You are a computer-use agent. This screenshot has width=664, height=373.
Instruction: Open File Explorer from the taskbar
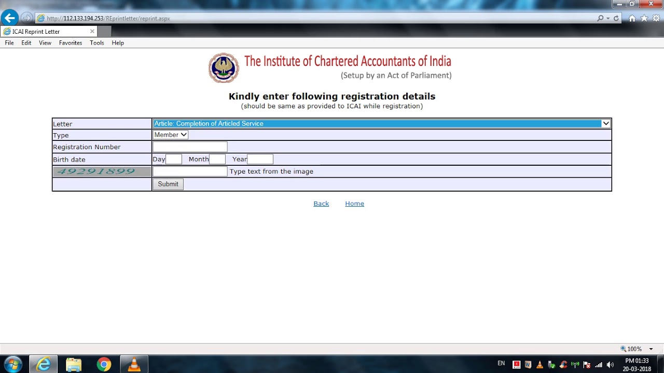pyautogui.click(x=74, y=364)
